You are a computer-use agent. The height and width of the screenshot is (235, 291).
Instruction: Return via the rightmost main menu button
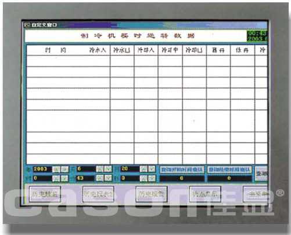(x=256, y=194)
